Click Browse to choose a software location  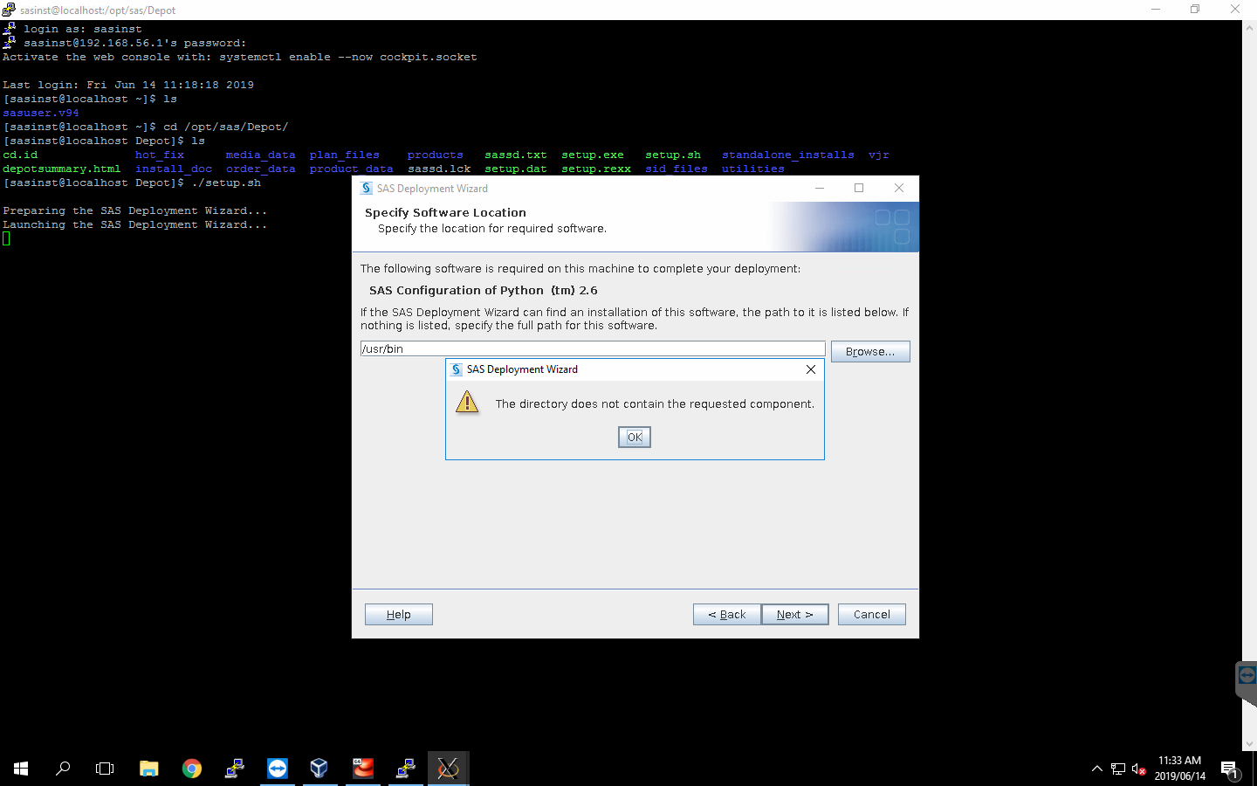point(869,351)
